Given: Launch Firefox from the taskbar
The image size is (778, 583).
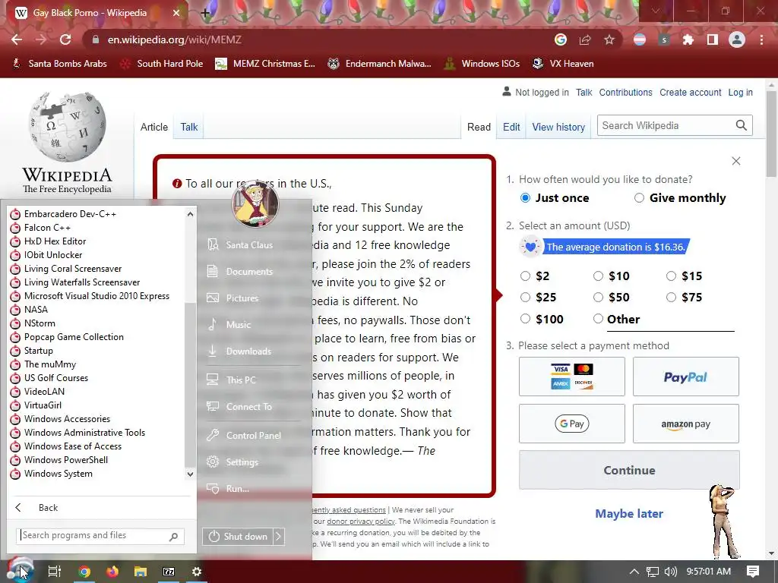Looking at the screenshot, I should coord(112,572).
